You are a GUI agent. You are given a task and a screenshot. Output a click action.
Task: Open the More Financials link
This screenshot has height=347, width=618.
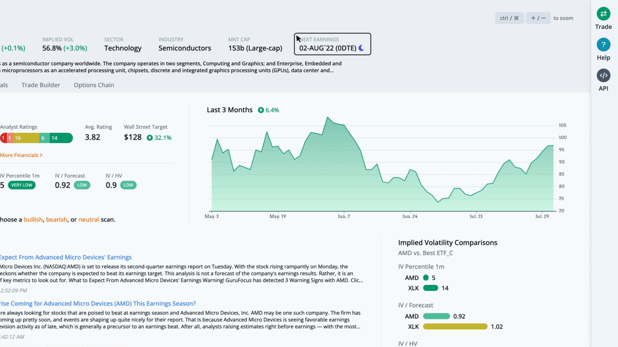[21, 155]
